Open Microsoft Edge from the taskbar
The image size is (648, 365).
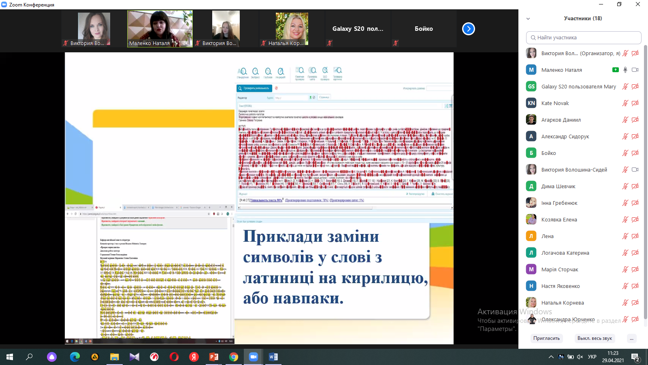click(75, 357)
